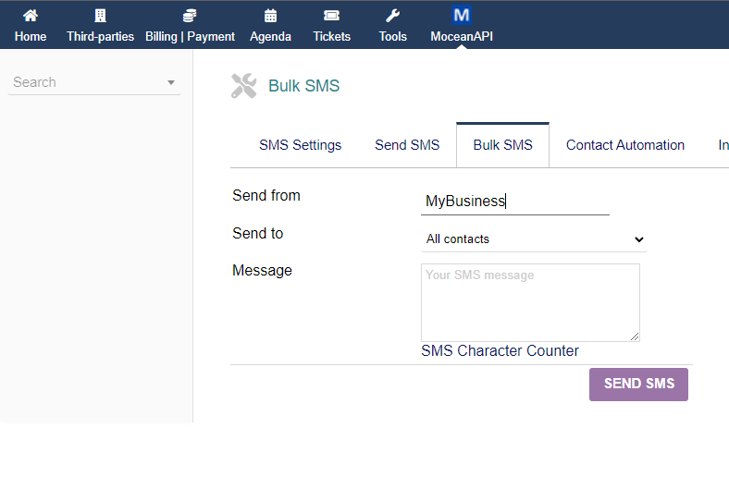Switch to the Send SMS tab
729x477 pixels.
407,145
